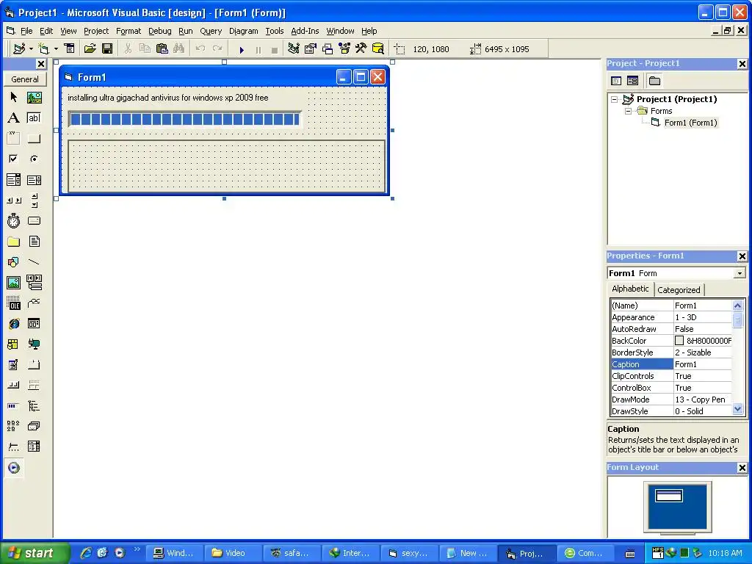Click the Windows start button
The image size is (752, 564).
(x=34, y=553)
